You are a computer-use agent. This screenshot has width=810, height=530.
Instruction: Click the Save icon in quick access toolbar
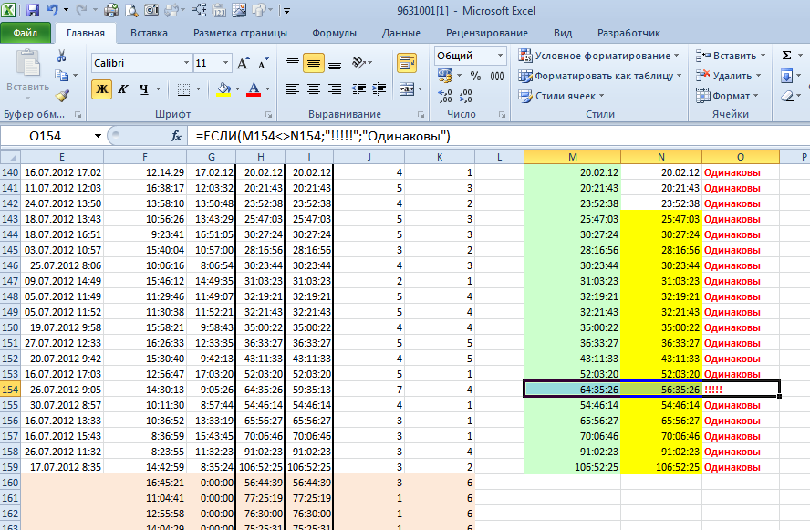[33, 10]
